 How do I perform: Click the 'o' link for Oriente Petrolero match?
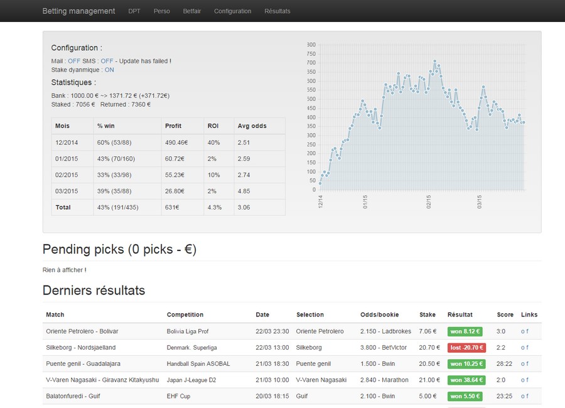(523, 331)
